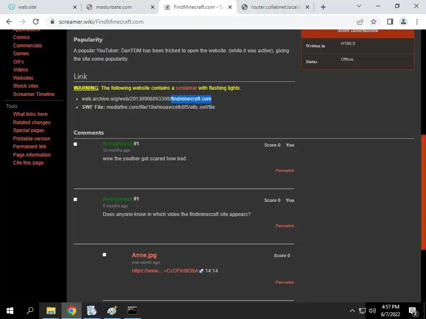Open Permalink of 'wow the youtber' comment
426x319 pixels.
point(285,170)
